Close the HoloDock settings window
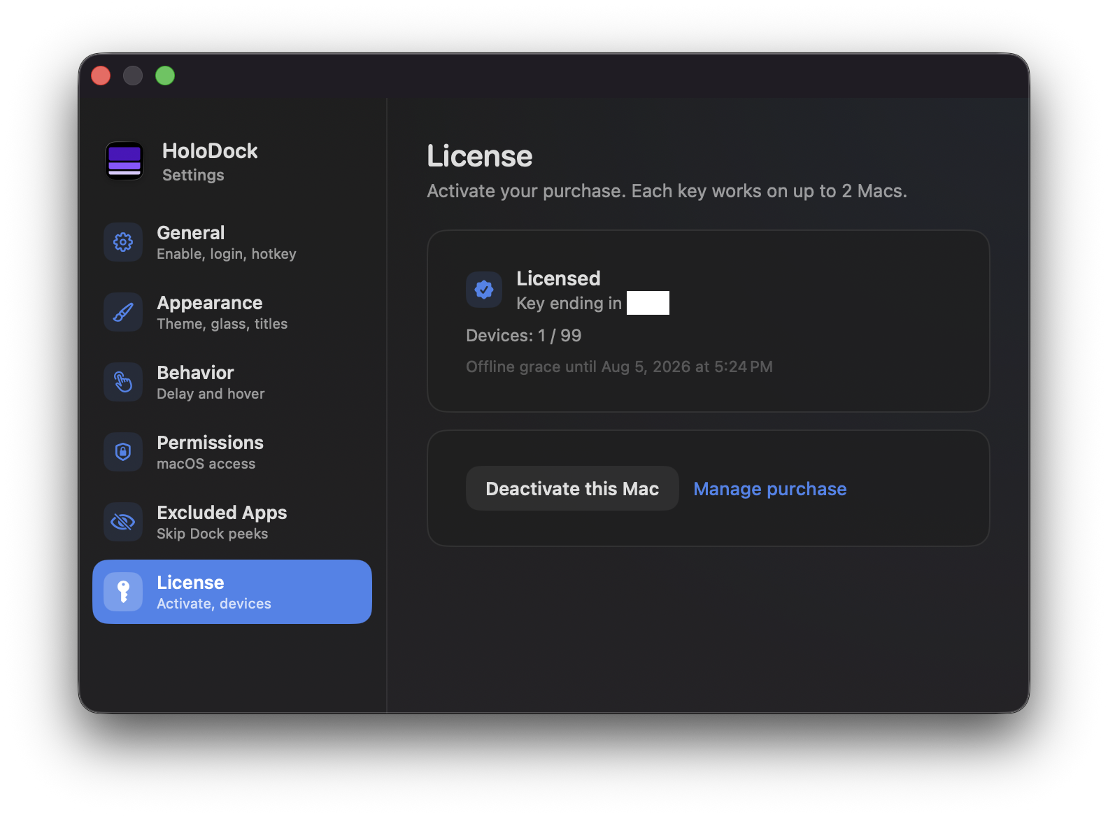 [x=101, y=76]
